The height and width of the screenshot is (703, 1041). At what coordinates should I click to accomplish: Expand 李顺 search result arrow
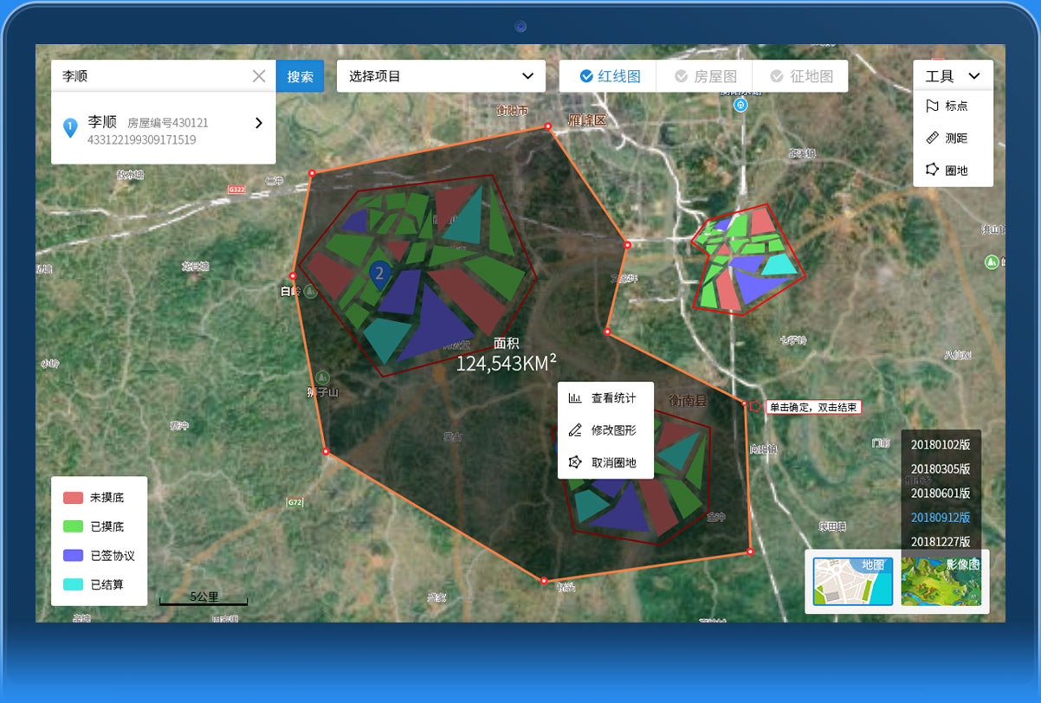(x=258, y=123)
